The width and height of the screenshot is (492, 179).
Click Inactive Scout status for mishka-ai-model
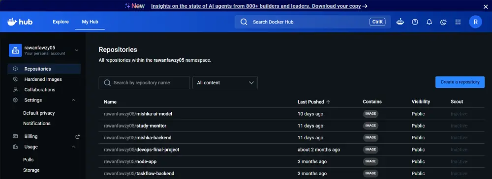coord(459,114)
